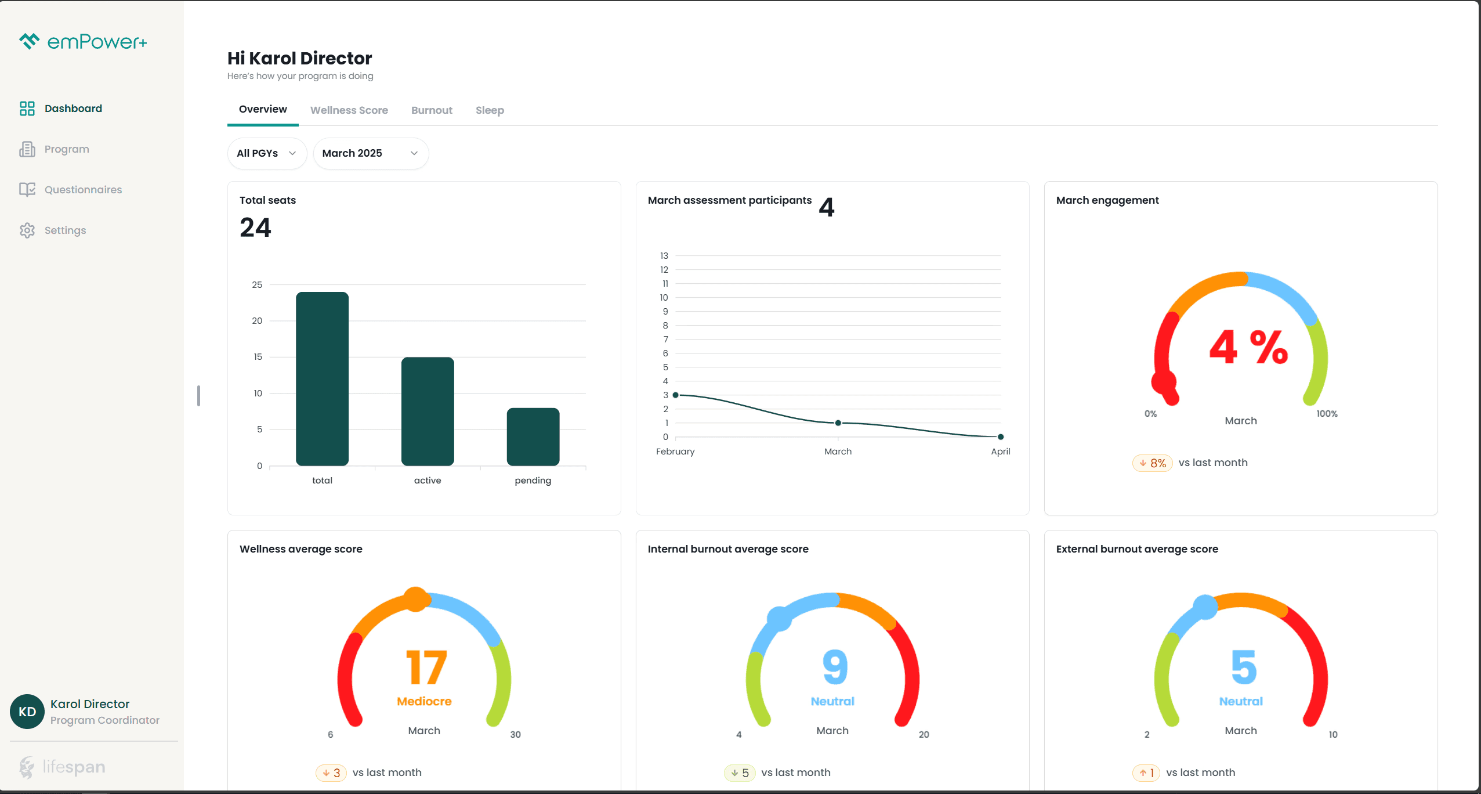
Task: Click the wellness score value 17
Action: coord(426,667)
